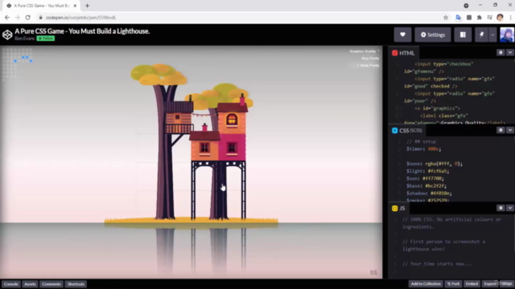
Task: Pin this pen with the pushpin icon
Action: (x=481, y=35)
